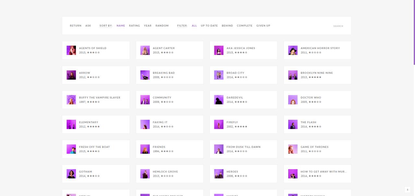Open the Ask link
Image resolution: width=415 pixels, height=196 pixels.
[x=88, y=26]
